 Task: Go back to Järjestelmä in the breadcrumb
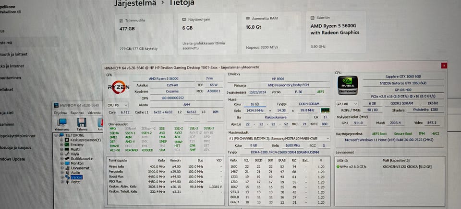point(135,3)
